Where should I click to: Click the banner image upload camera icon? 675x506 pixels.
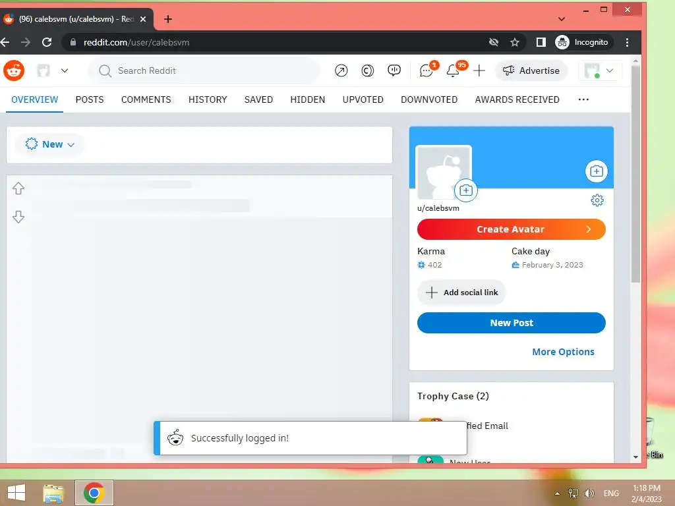point(596,171)
